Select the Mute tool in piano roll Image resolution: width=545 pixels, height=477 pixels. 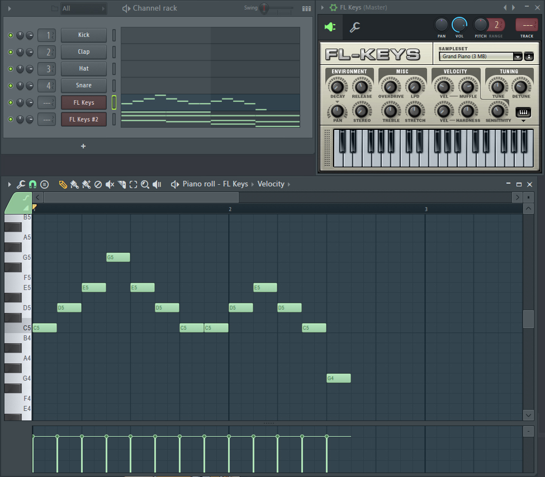point(110,184)
